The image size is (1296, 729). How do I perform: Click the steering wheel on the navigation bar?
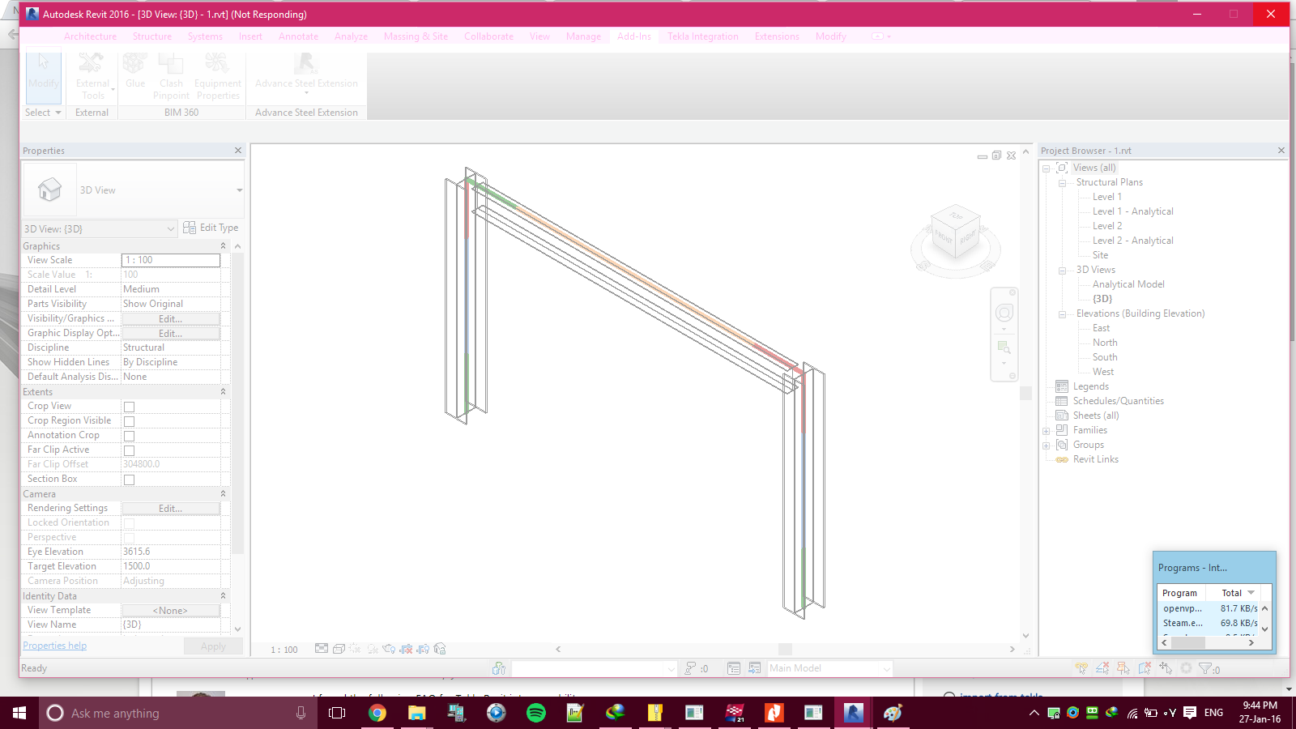1004,313
